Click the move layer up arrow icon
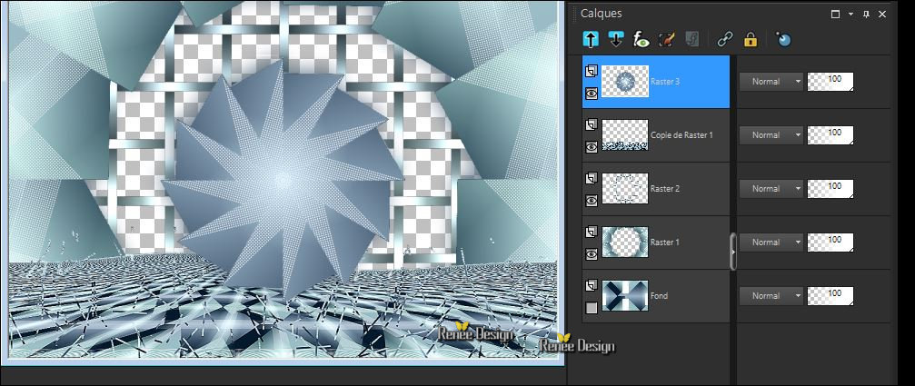The height and width of the screenshot is (386, 915). pyautogui.click(x=591, y=39)
